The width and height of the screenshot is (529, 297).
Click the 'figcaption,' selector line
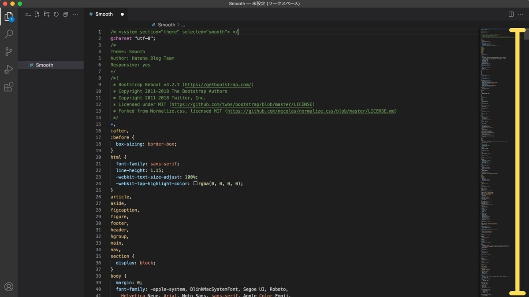point(125,210)
